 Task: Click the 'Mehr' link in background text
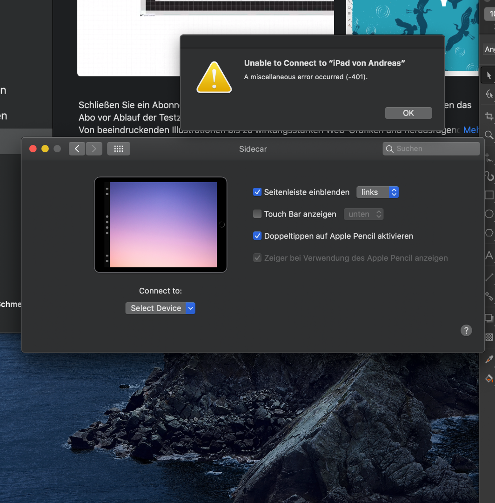pos(471,130)
